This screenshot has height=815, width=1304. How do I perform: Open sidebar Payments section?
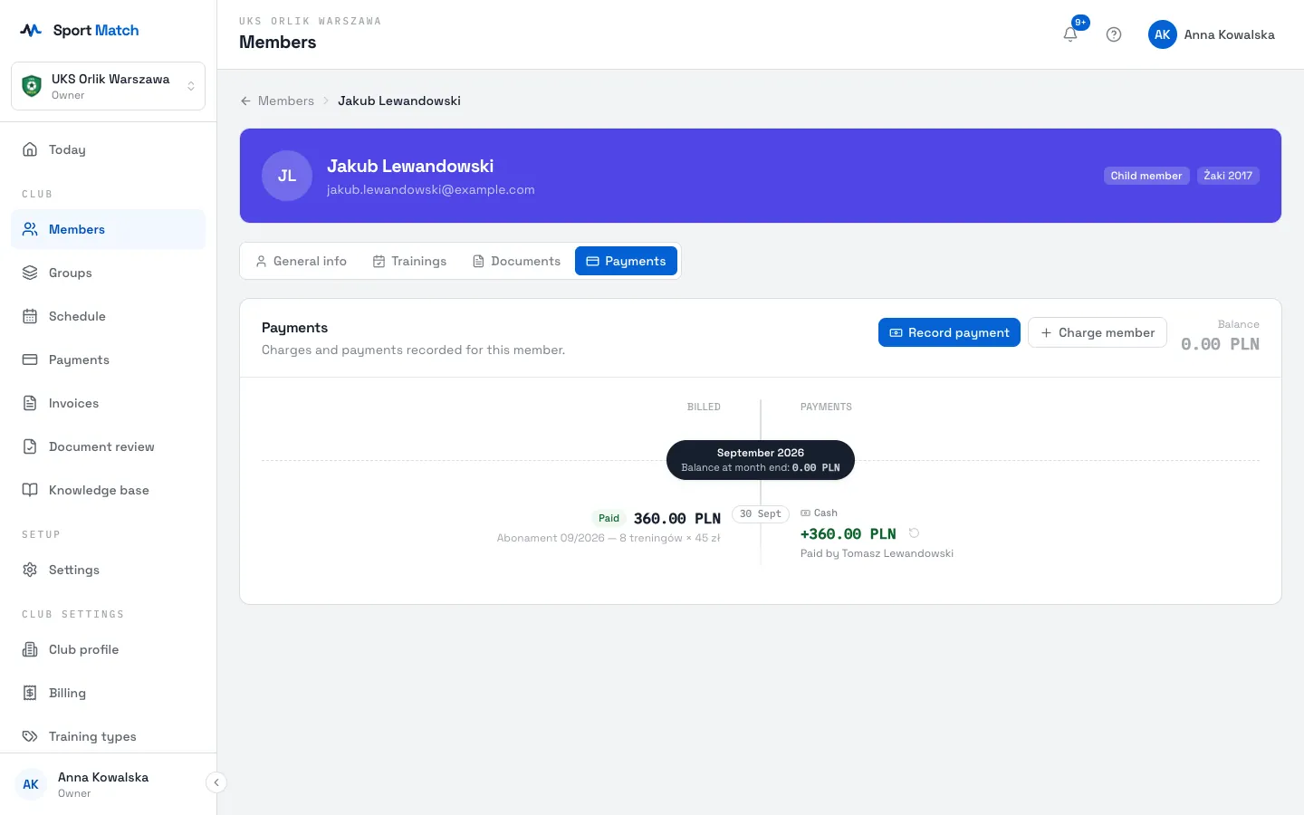(108, 360)
